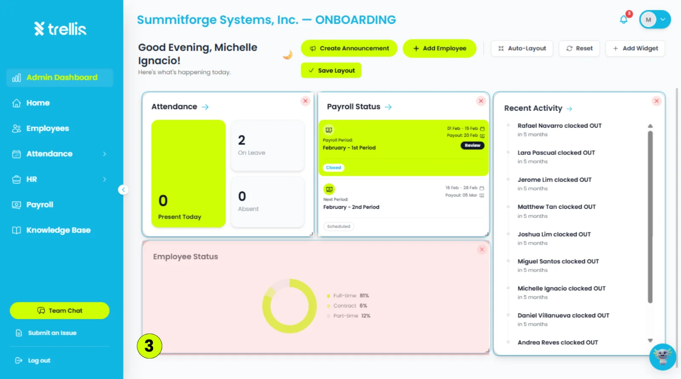Log out of the application
The width and height of the screenshot is (681, 379).
click(33, 360)
